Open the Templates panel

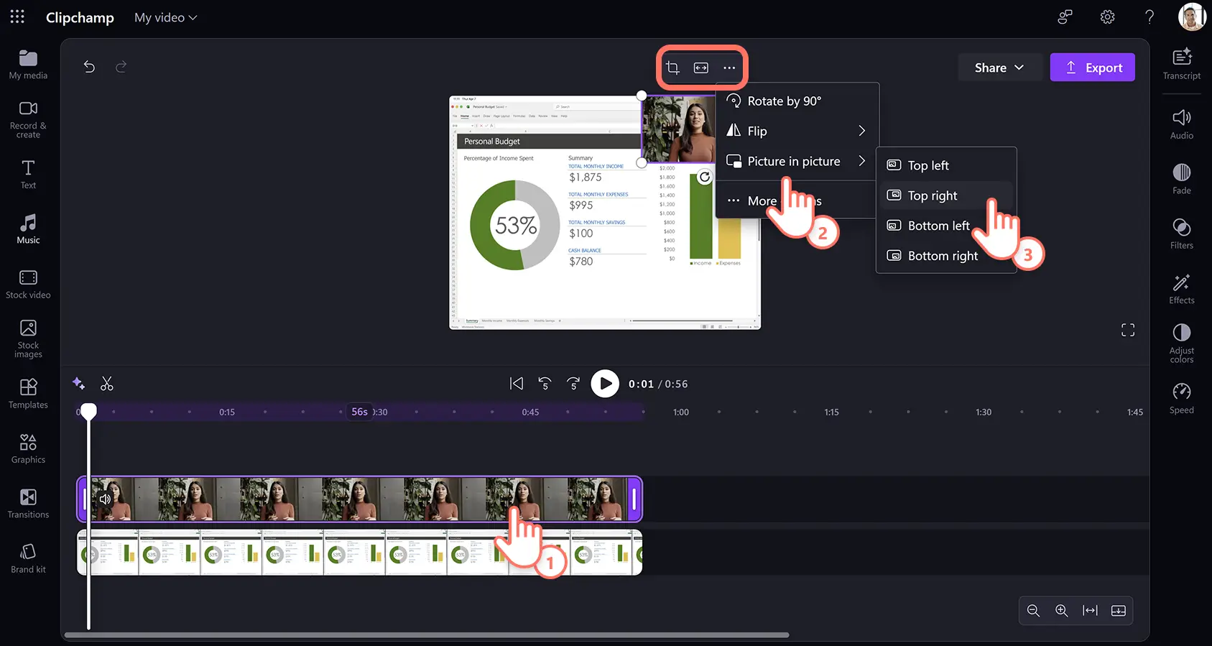click(28, 394)
